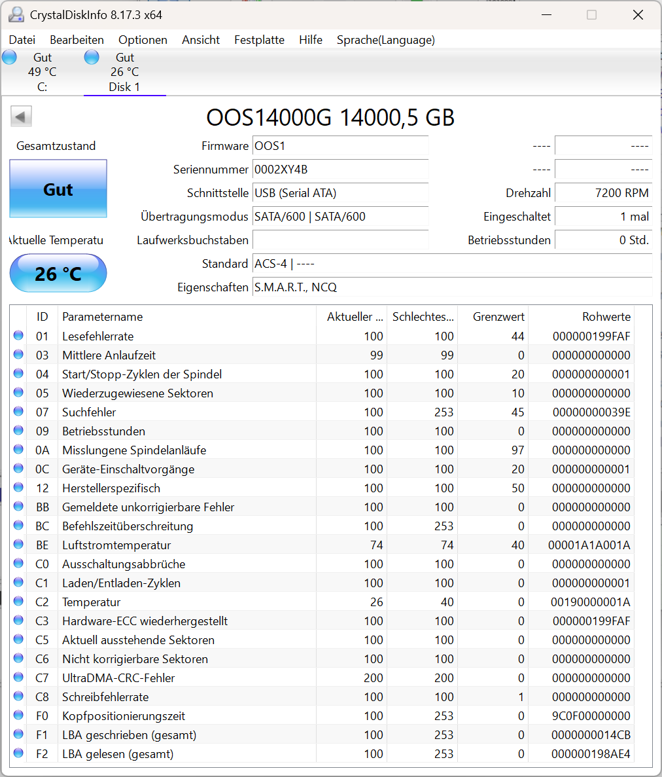
Task: Open the Optionen menu
Action: point(143,40)
